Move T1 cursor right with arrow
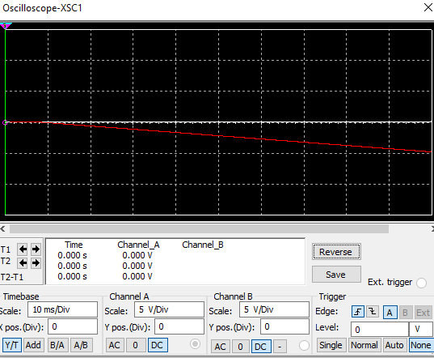Image resolution: width=434 pixels, height=358 pixels. [36, 249]
